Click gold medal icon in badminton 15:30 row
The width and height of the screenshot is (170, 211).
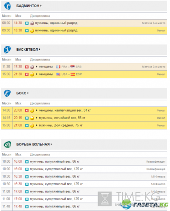click(x=32, y=31)
